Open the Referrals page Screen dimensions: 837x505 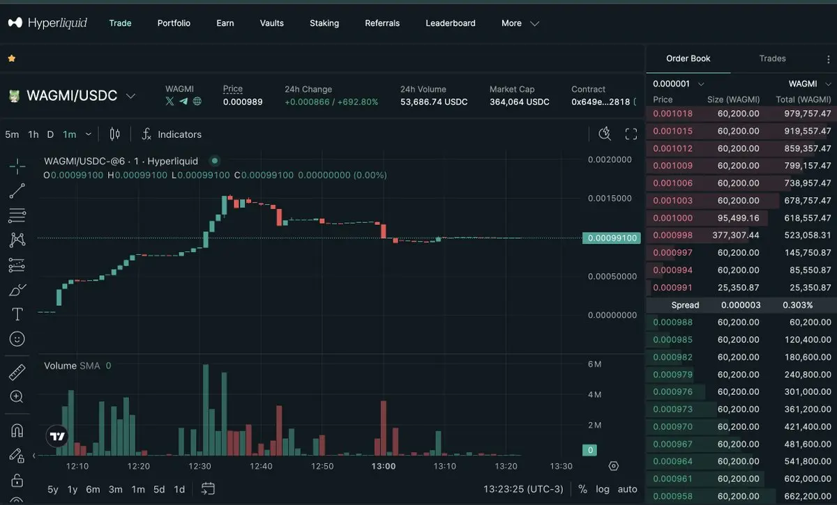[382, 23]
